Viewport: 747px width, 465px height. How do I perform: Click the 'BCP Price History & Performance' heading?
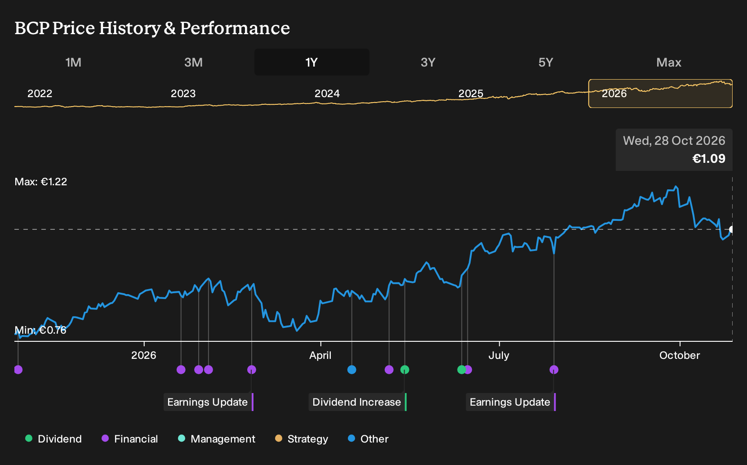pyautogui.click(x=152, y=28)
